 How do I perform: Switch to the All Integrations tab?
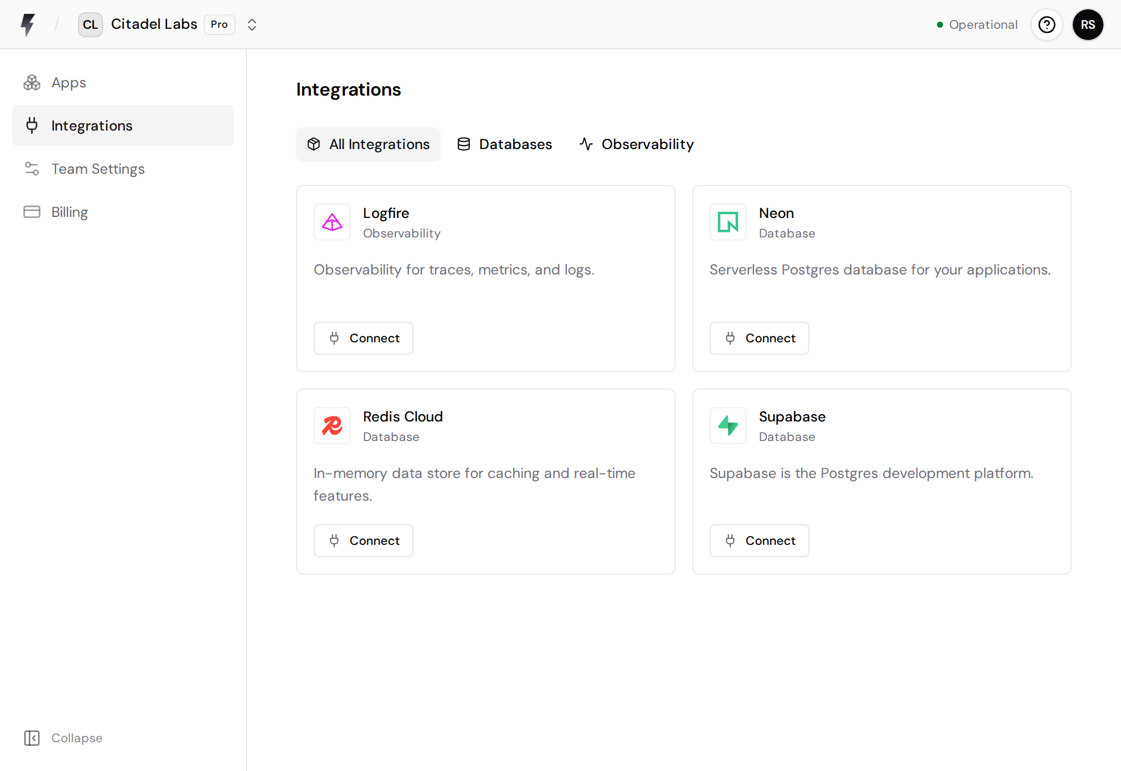click(x=368, y=144)
